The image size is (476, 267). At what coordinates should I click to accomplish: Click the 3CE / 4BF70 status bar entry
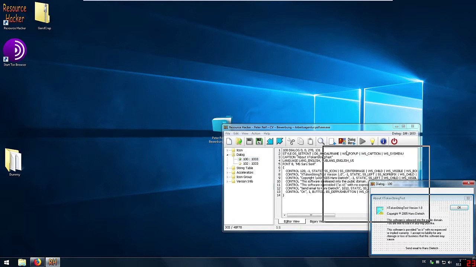coord(233,227)
